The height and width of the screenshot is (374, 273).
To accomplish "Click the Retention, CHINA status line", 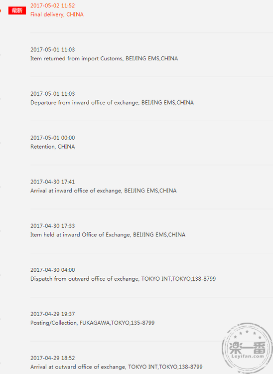I will pos(53,147).
